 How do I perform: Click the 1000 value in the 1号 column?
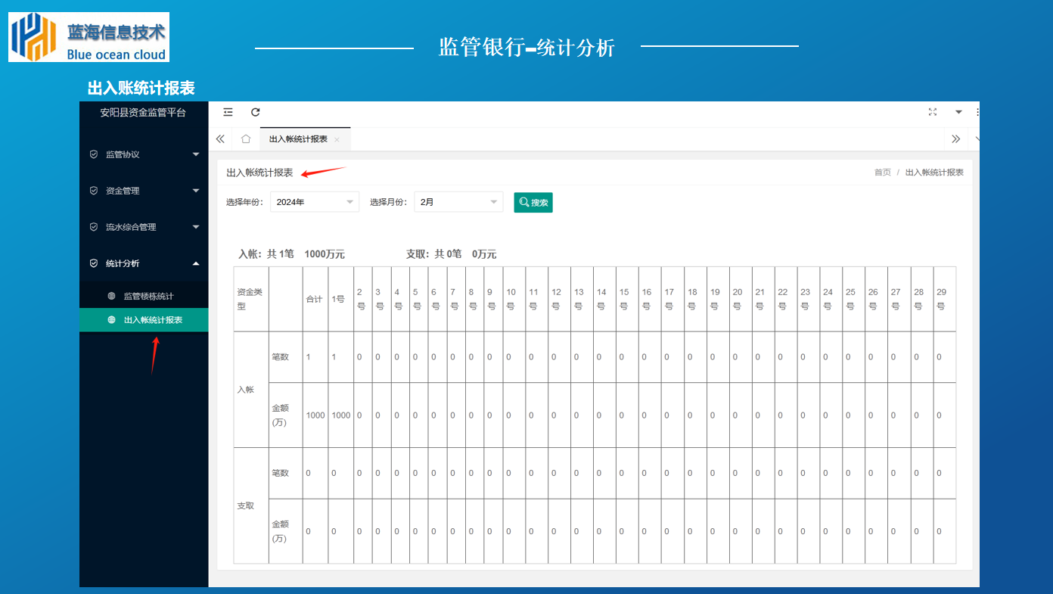(x=341, y=415)
